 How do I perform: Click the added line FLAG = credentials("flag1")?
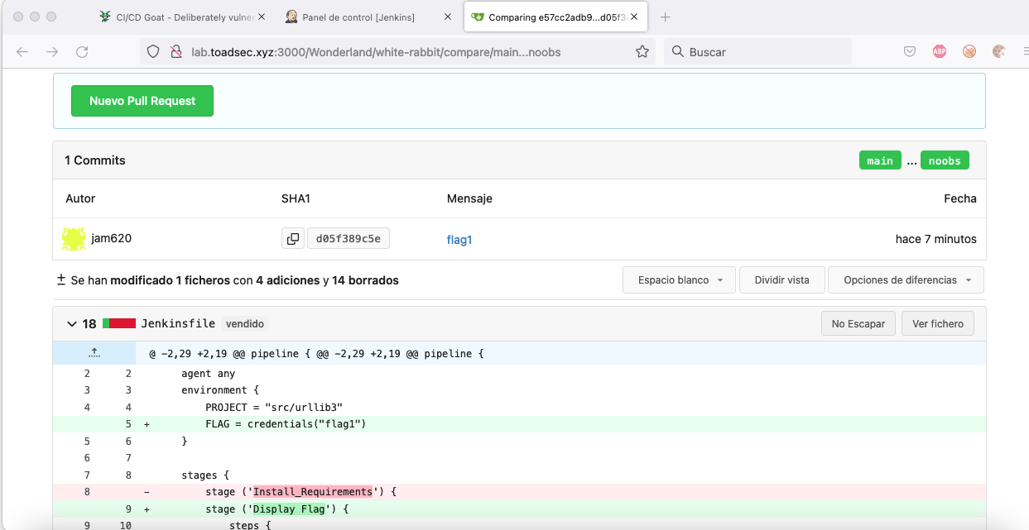tap(519, 424)
